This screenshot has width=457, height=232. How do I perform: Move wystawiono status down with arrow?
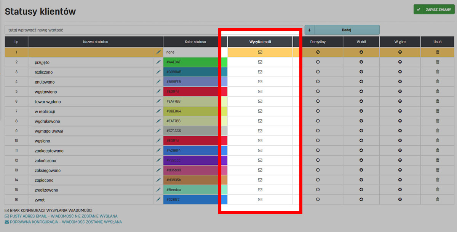click(x=361, y=91)
